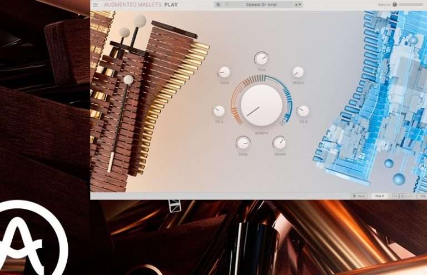Click the Motion knob
This screenshot has height=275, width=427.
(298, 72)
